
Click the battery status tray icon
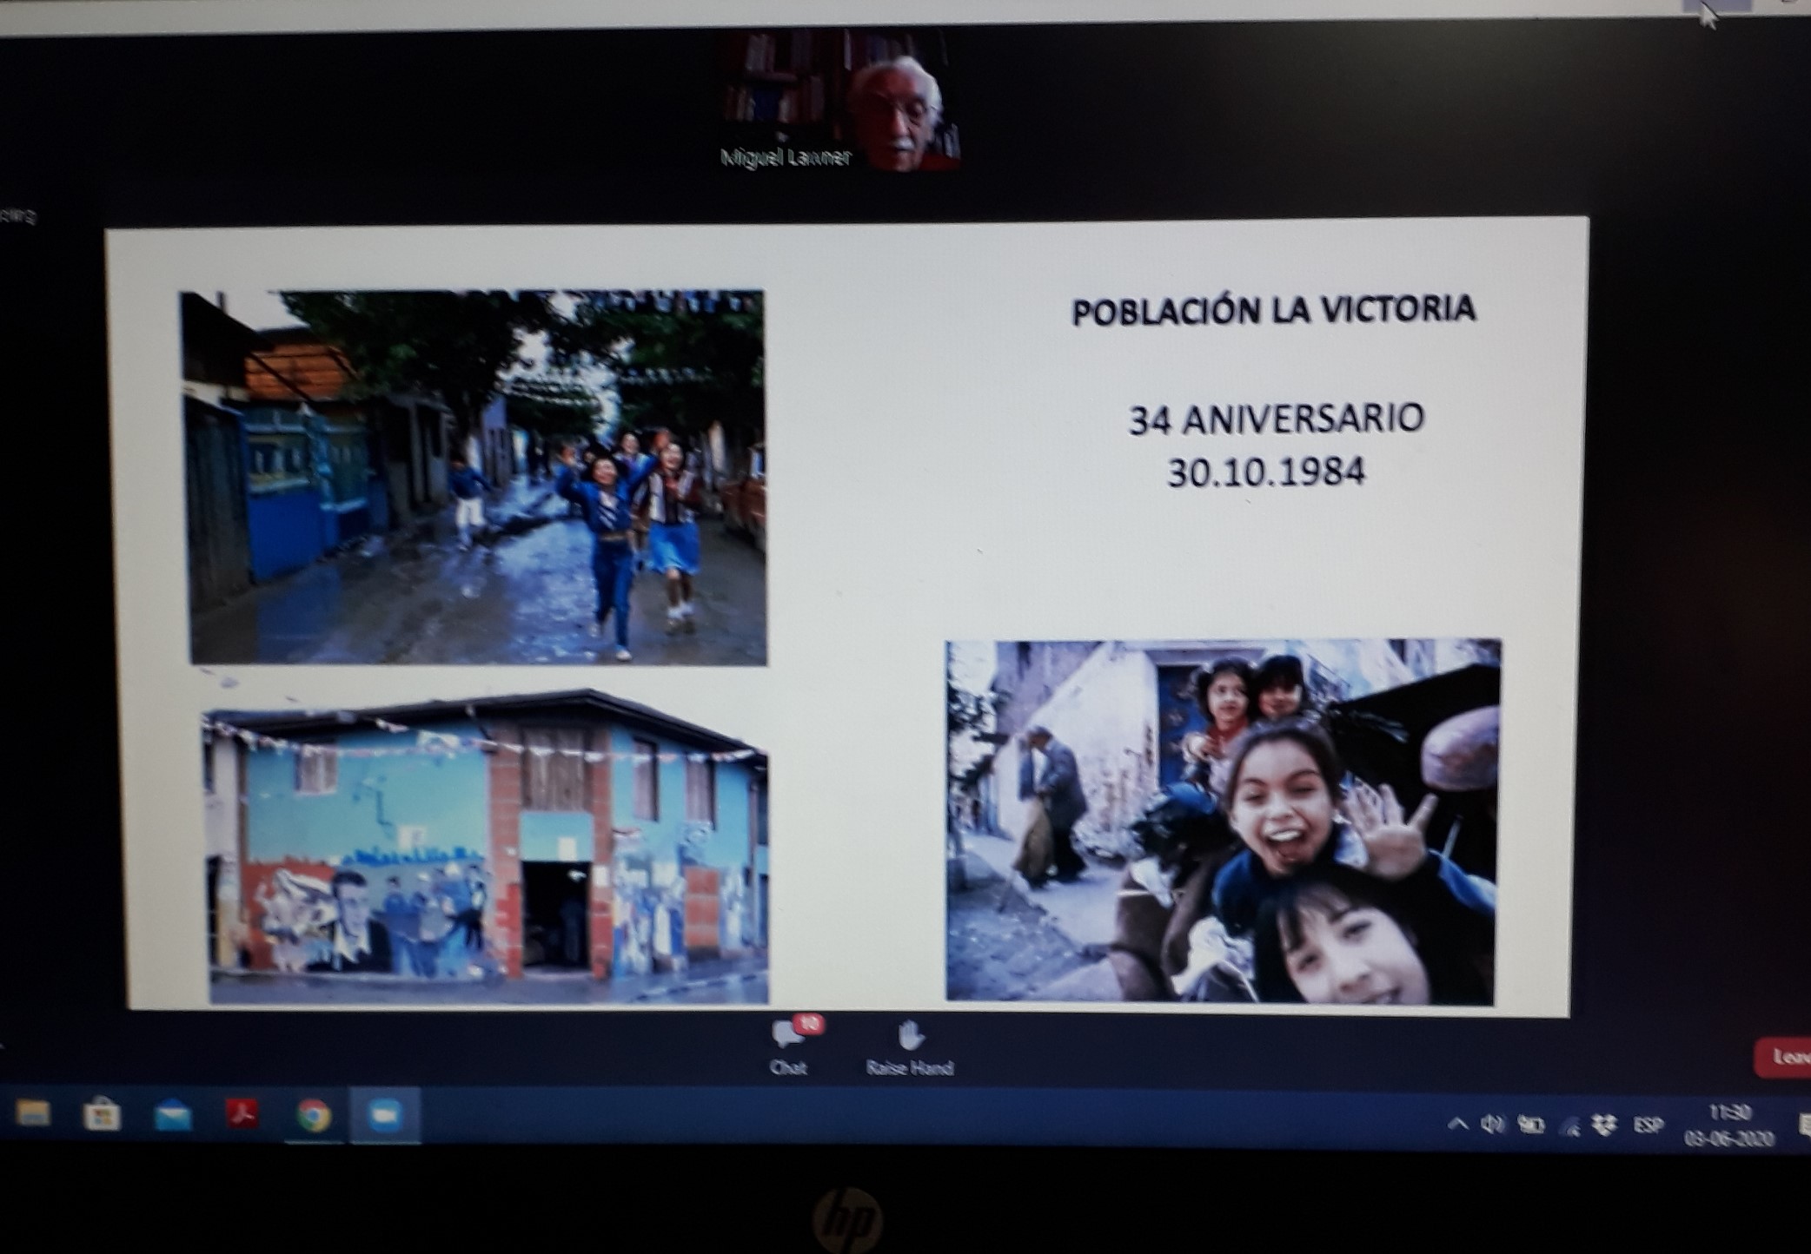tap(1530, 1125)
